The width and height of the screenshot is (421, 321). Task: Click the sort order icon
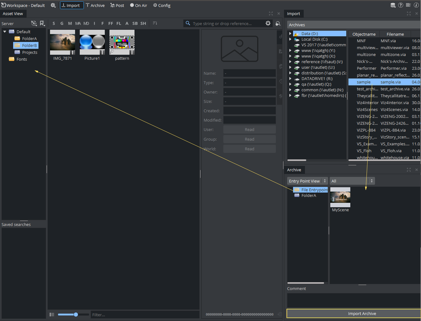(155, 23)
